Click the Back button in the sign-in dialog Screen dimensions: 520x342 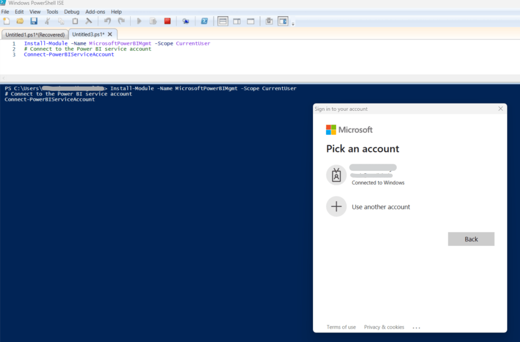click(471, 239)
